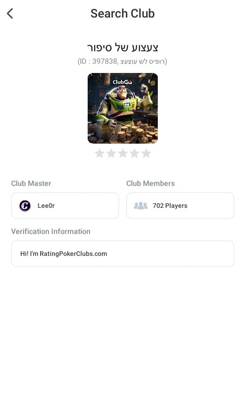The height and width of the screenshot is (400, 245).
Task: Click the Search Club header title
Action: [x=123, y=13]
